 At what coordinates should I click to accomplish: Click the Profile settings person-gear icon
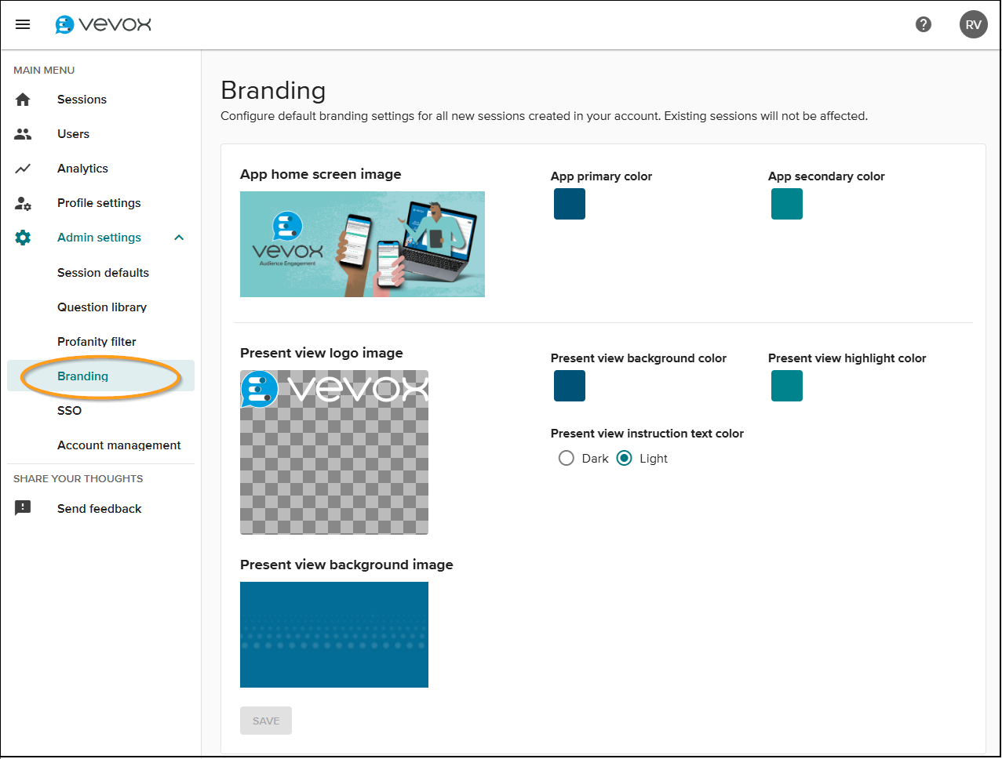[23, 203]
